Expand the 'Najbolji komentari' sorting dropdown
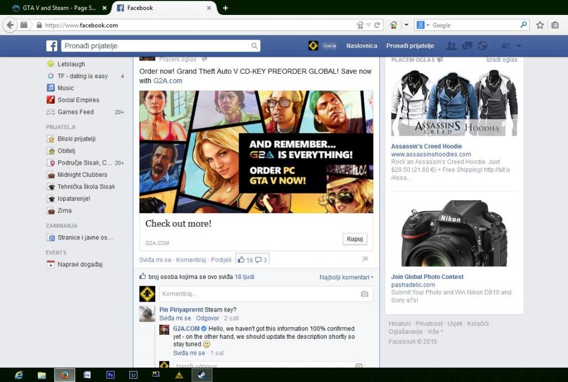568x382 pixels. pyautogui.click(x=346, y=277)
